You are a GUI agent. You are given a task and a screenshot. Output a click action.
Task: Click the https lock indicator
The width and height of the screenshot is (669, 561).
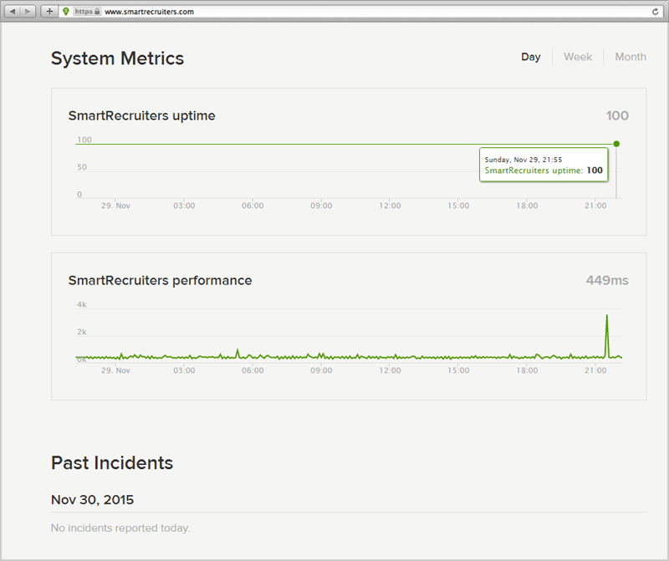[x=87, y=12]
